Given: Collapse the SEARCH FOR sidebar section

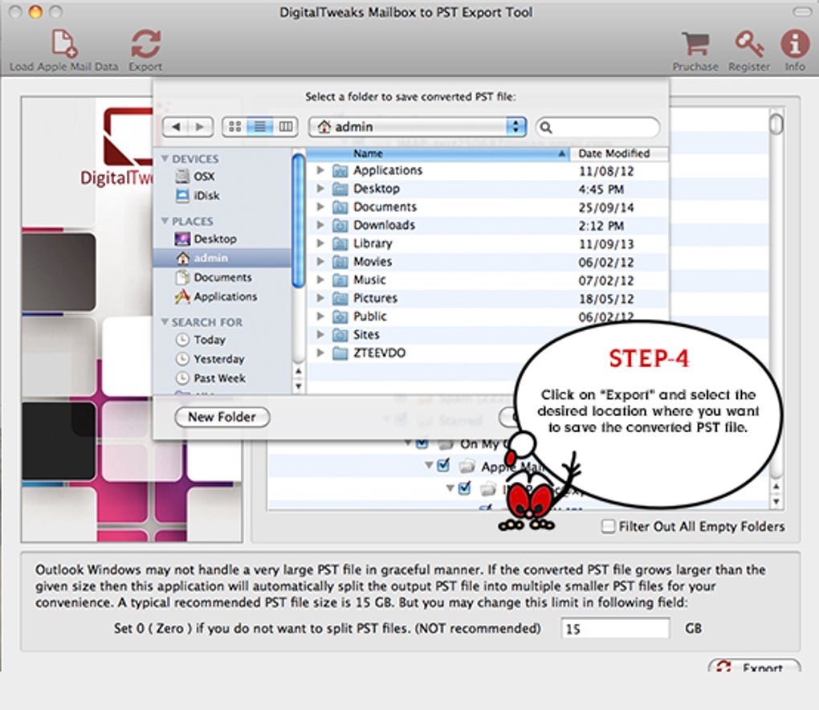Looking at the screenshot, I should coord(165,322).
